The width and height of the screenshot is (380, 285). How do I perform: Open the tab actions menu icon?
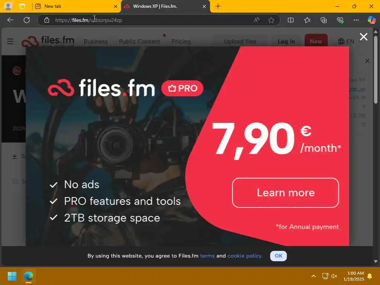pyautogui.click(x=22, y=6)
